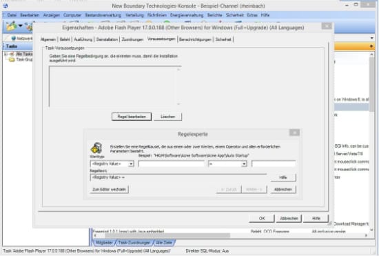Image resolution: width=379 pixels, height=256 pixels.
Task: Click right arrow of horizontal scrollbar
Action: (366, 235)
